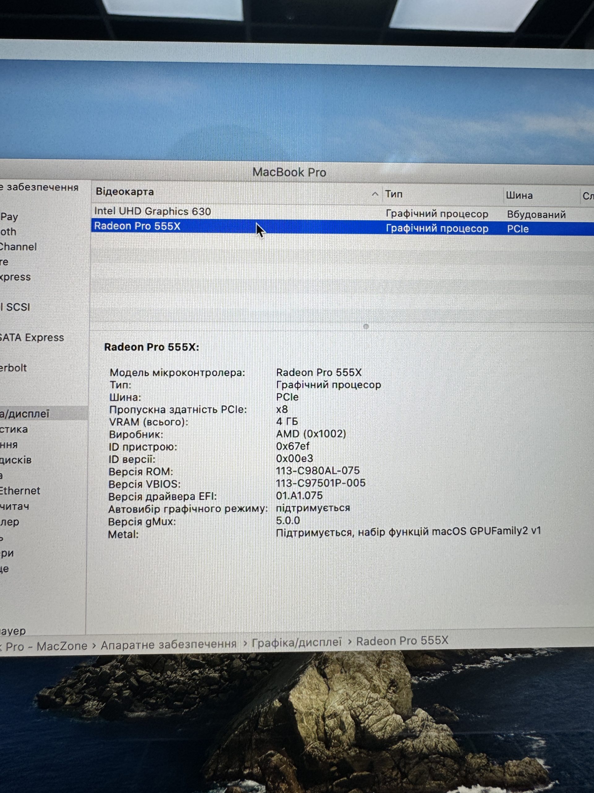Viewport: 594px width, 793px height.
Task: Click Апаратне забезпечення in the path bar
Action: pyautogui.click(x=169, y=645)
